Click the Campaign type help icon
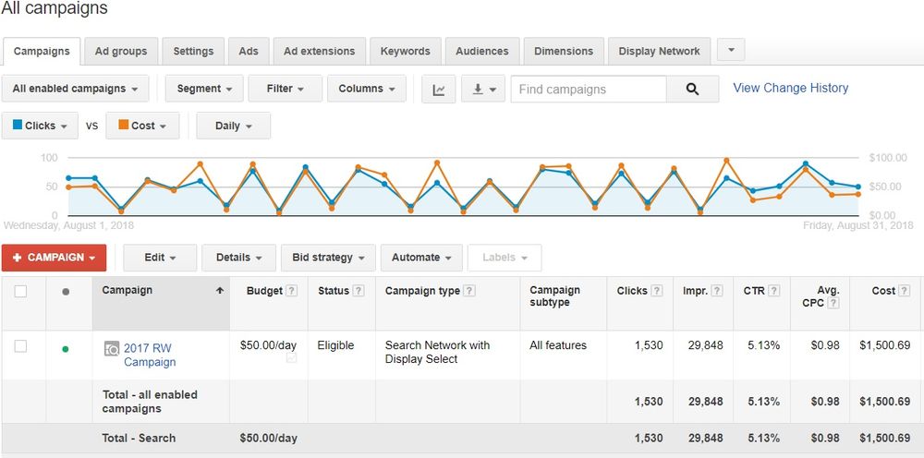This screenshot has width=924, height=458. pyautogui.click(x=469, y=291)
